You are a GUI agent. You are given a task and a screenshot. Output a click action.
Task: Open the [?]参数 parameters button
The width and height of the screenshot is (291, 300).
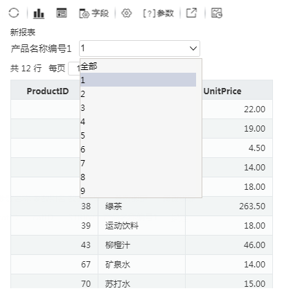[158, 13]
